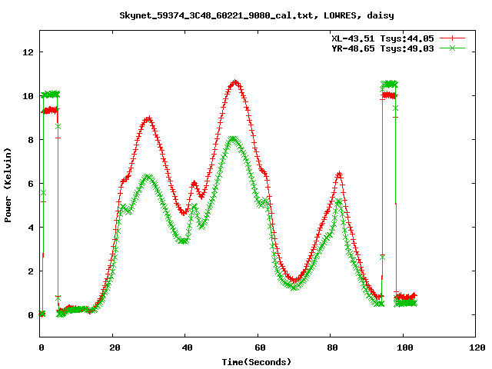492x369 pixels.
Task: Click the red curve peak near 30 seconds
Action: point(148,119)
